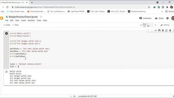Click status 'completed at 9:07 AM'
The width and height of the screenshot is (174, 98).
click(87, 96)
